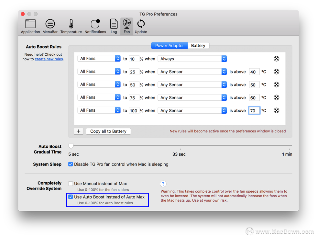Image resolution: width=317 pixels, height=237 pixels.
Task: Delete the Always 10% rule
Action: pos(276,59)
